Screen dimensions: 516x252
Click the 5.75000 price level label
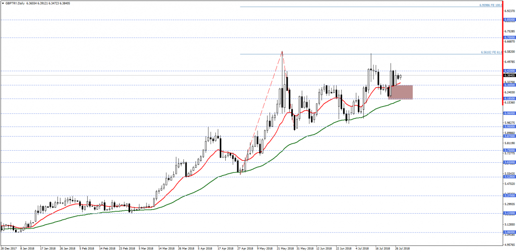click(509, 150)
